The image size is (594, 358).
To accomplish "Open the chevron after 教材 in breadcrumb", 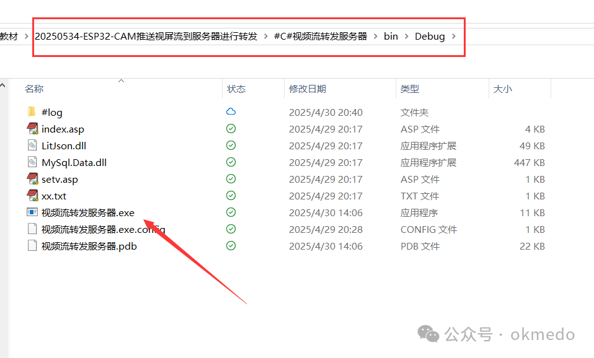I will click(x=26, y=36).
